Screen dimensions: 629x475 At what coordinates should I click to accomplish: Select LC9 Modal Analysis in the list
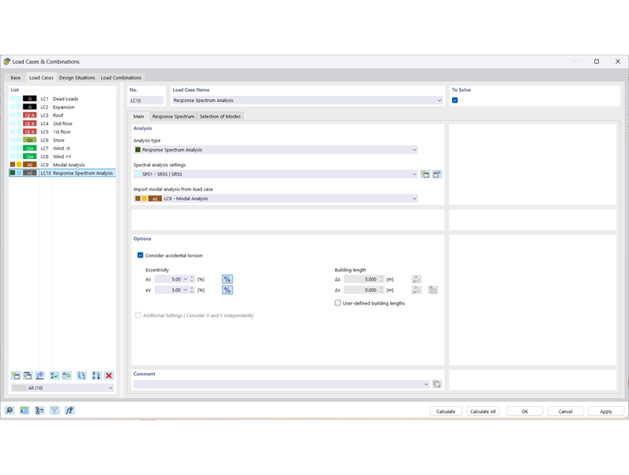point(62,165)
